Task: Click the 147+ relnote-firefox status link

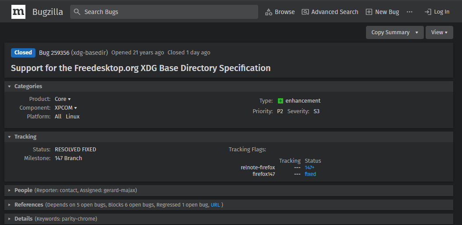Action: coord(309,168)
